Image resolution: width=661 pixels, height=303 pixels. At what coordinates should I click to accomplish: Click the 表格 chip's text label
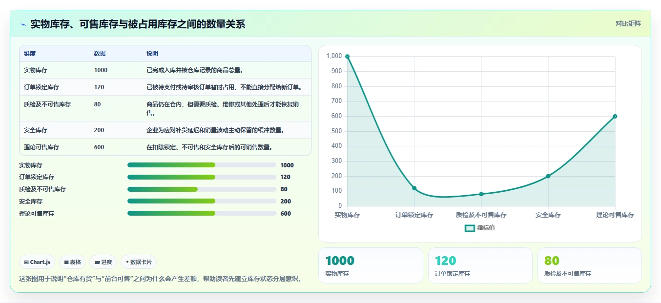click(x=75, y=262)
